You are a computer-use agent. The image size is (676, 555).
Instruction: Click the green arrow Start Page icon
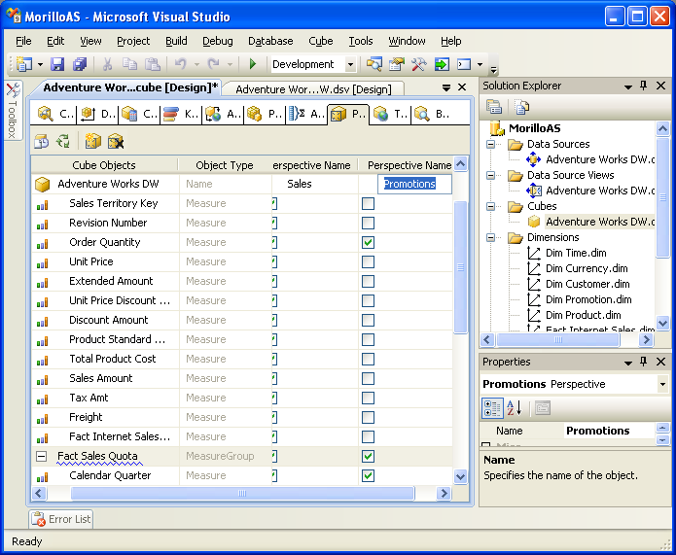click(x=442, y=64)
